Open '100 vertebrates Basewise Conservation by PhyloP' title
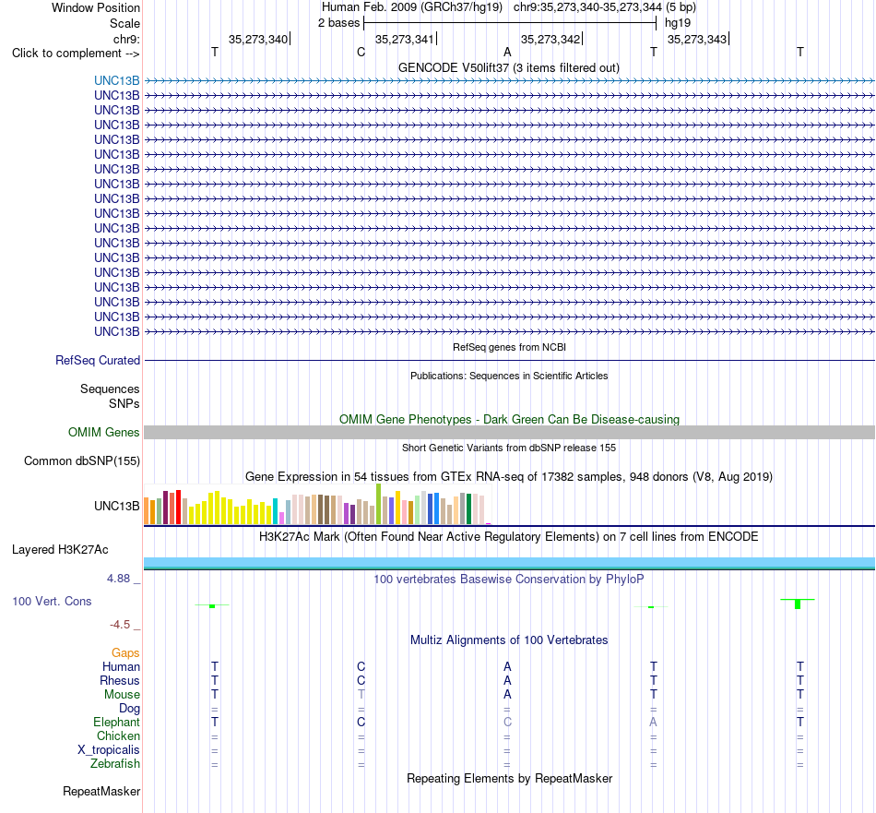The height and width of the screenshot is (813, 876). [509, 579]
